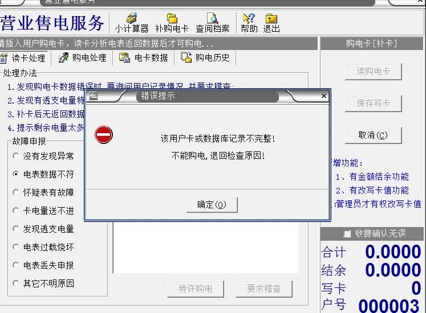Click the 购电处理 tab icon
The width and height of the screenshot is (426, 313).
(x=63, y=58)
